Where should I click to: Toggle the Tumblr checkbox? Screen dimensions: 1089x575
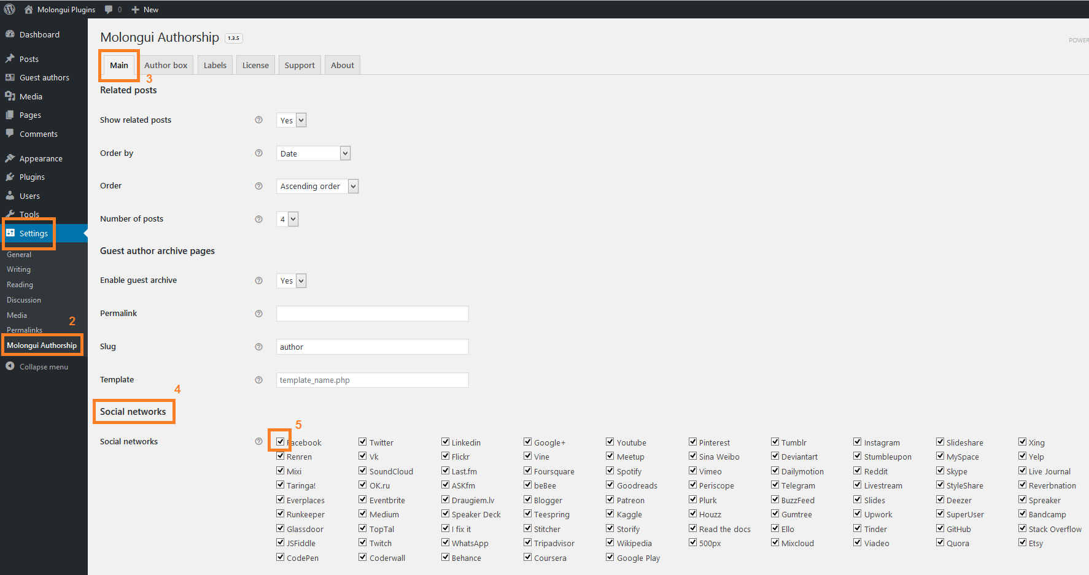pos(775,441)
